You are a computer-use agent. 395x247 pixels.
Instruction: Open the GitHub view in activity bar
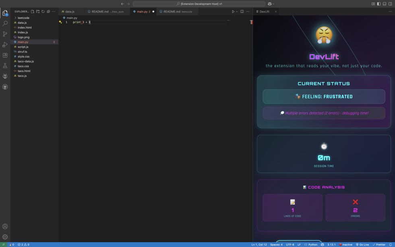(5, 87)
